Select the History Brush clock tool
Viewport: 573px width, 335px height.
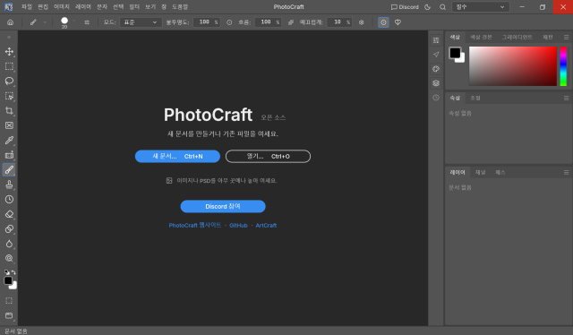pyautogui.click(x=9, y=200)
